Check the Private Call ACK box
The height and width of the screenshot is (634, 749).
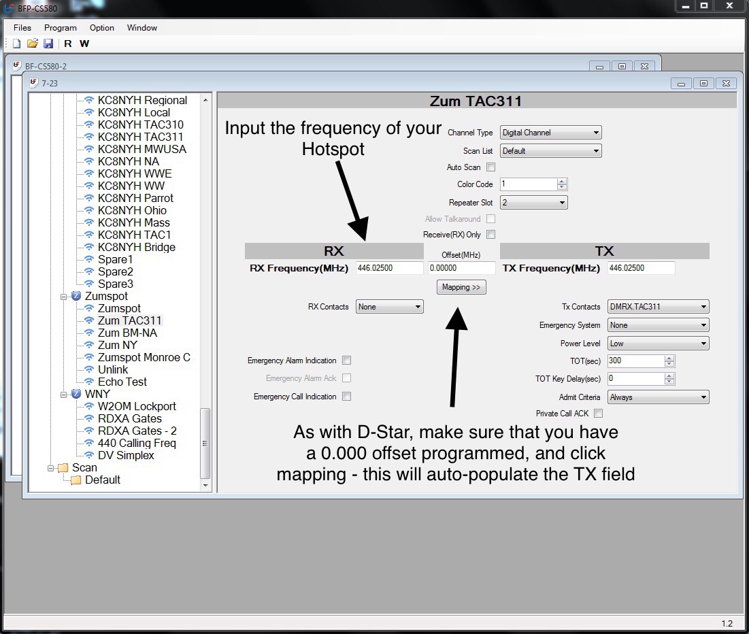click(599, 414)
